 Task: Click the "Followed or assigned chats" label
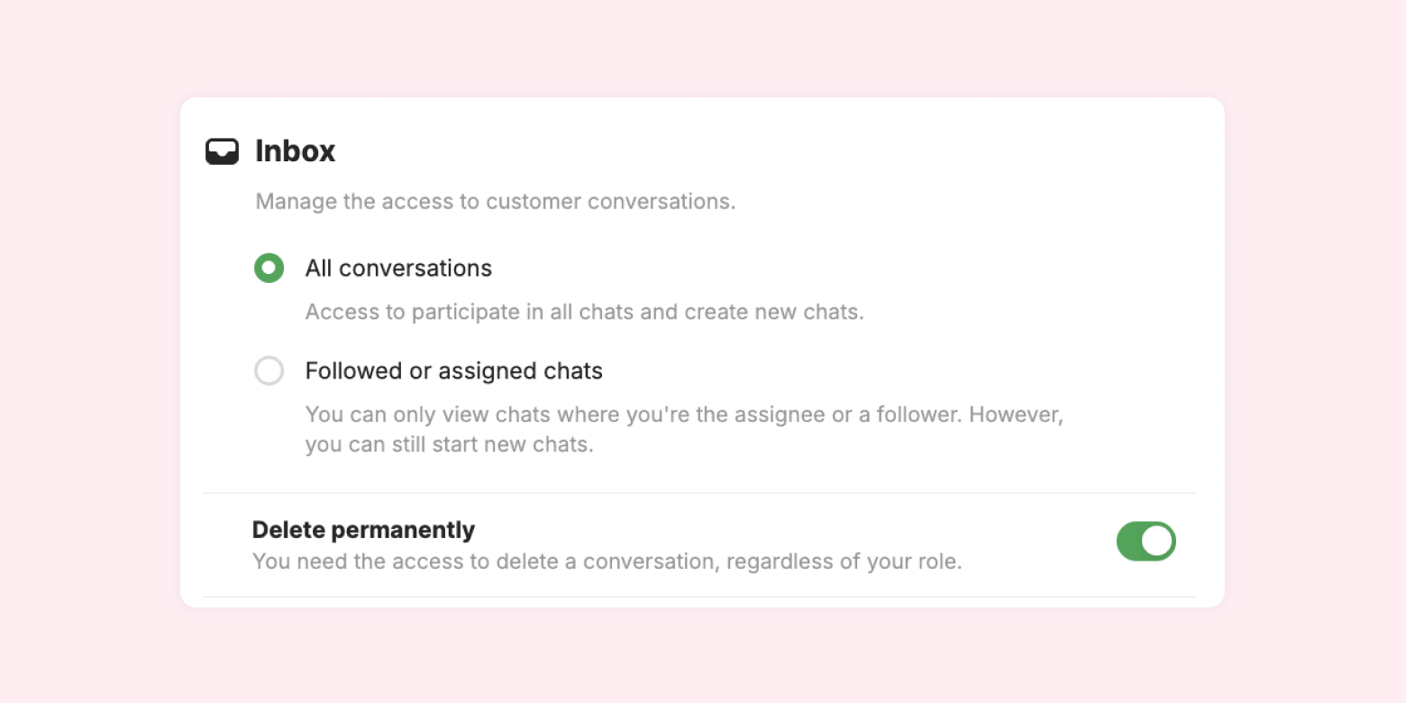(x=453, y=370)
